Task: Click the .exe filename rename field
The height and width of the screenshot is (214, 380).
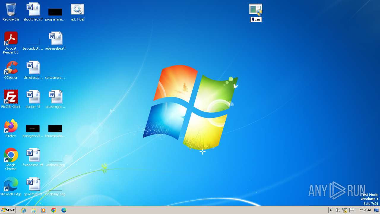Action: 256,20
